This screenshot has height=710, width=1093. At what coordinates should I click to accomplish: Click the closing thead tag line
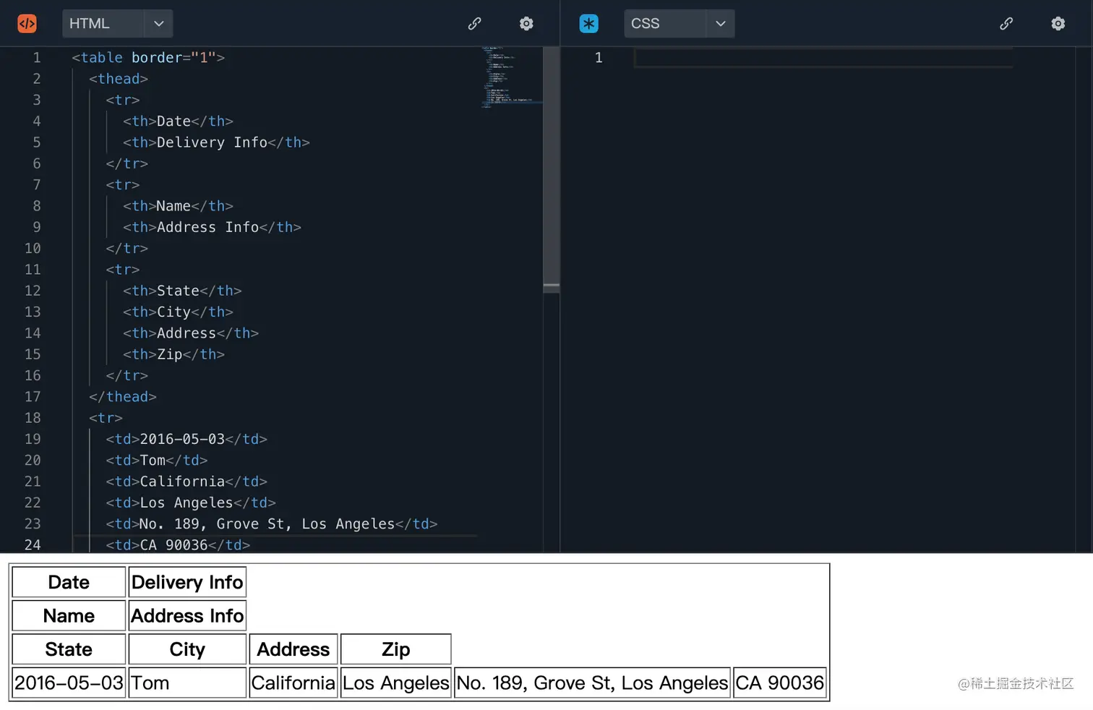[123, 397]
